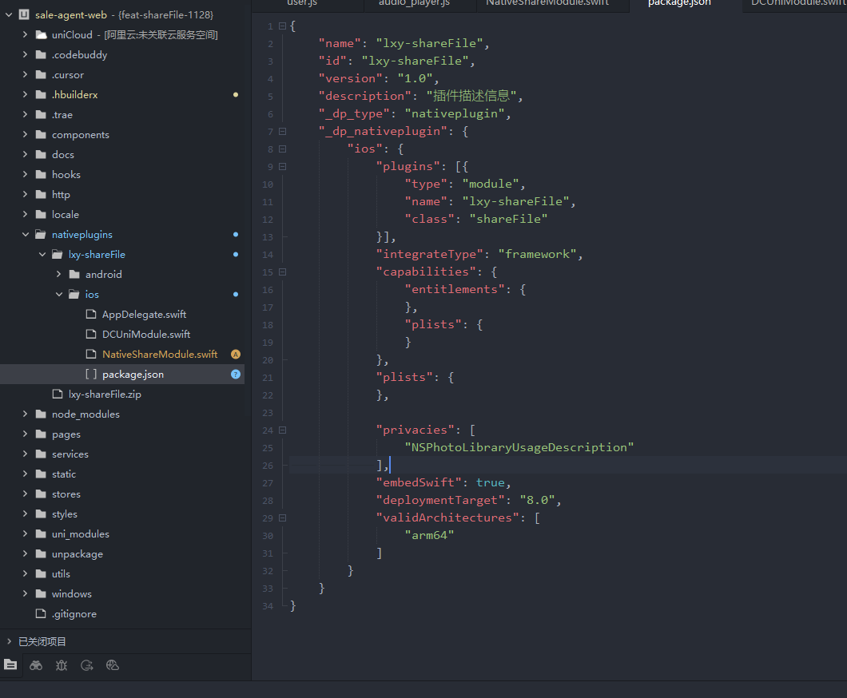Open lxy-shareFile.zip in the file tree

point(104,394)
